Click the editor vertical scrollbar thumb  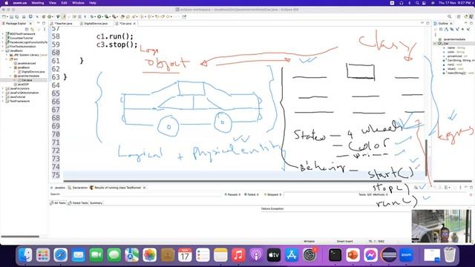click(x=427, y=157)
